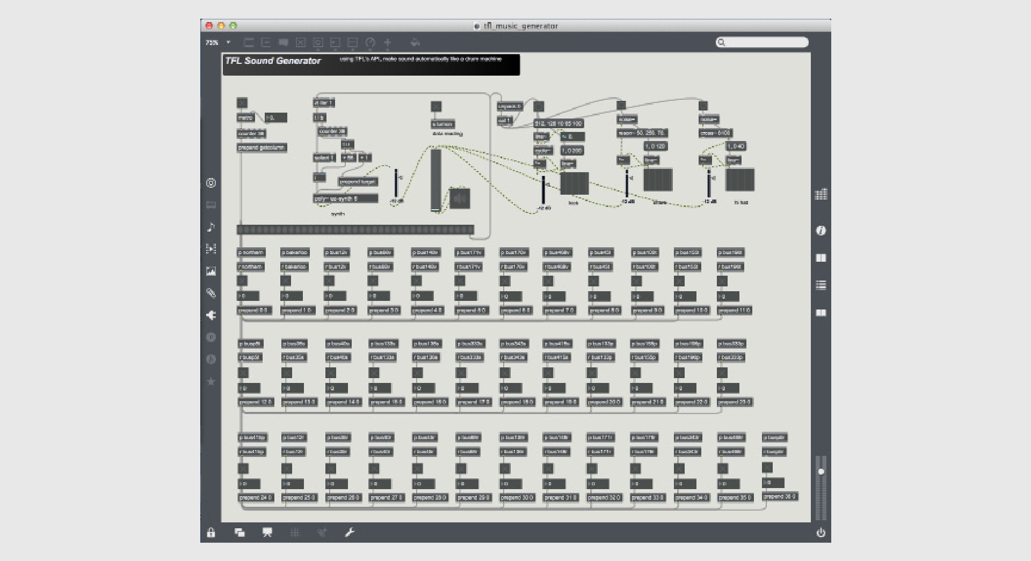
Task: Select the toggle object toolbar icon
Action: 301,42
